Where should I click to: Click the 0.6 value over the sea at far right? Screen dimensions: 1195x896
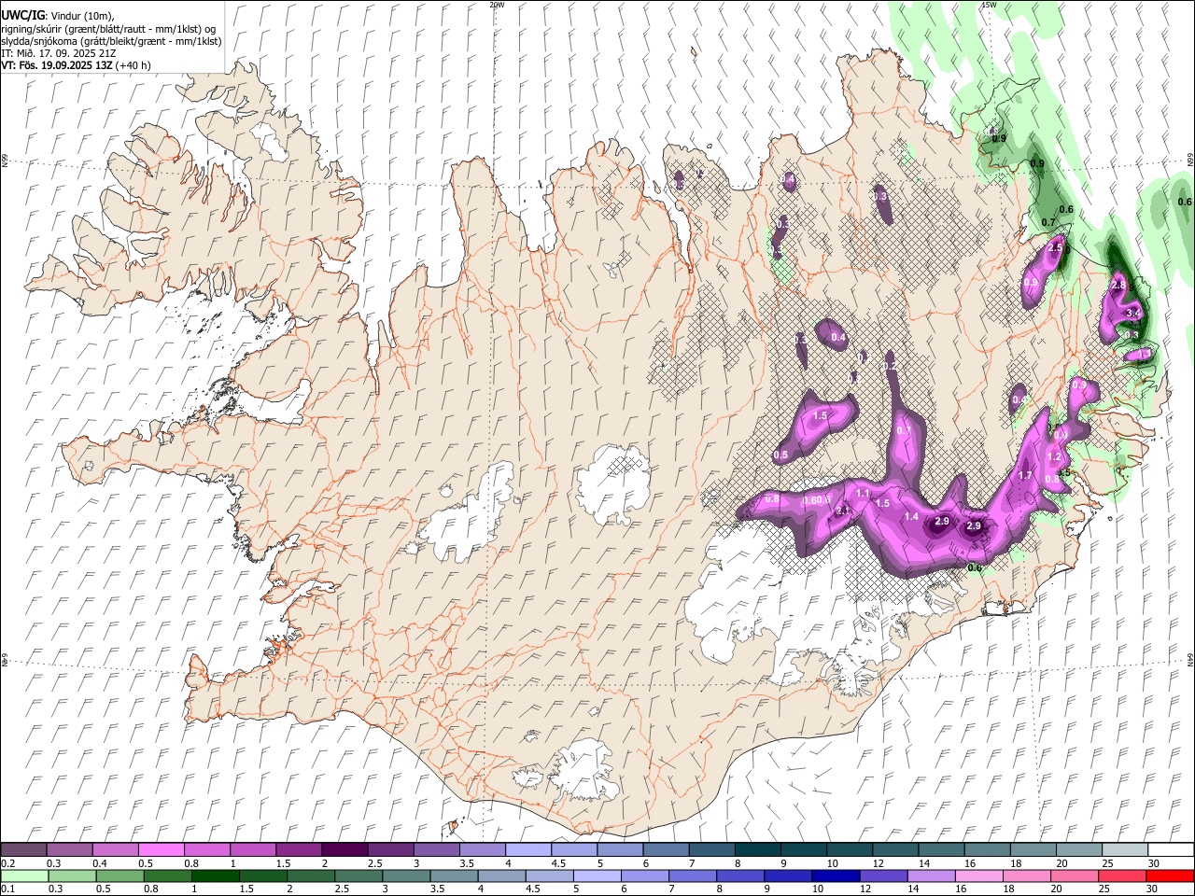pos(1185,202)
